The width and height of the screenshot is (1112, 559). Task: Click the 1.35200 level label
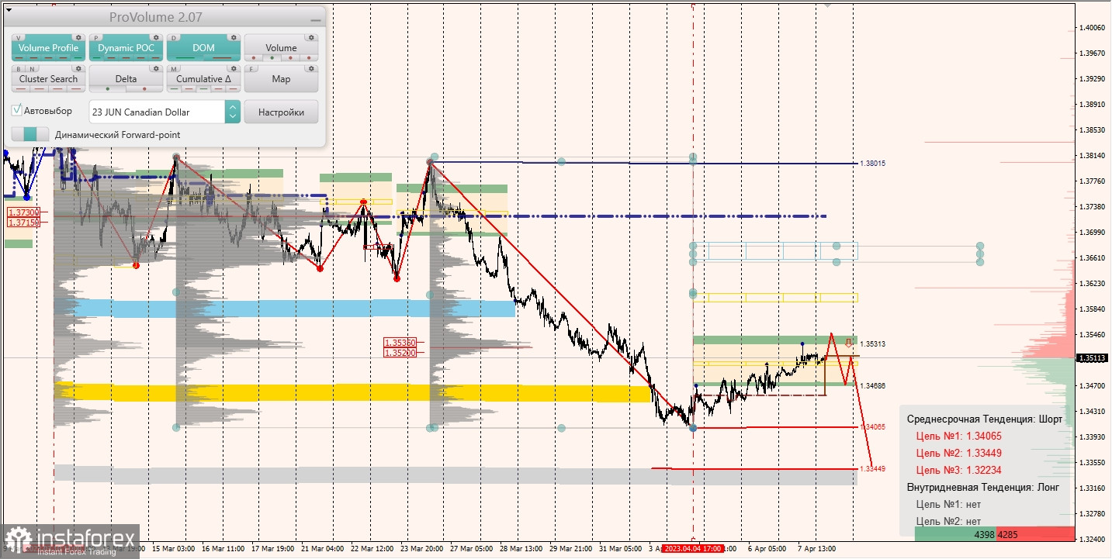(400, 352)
